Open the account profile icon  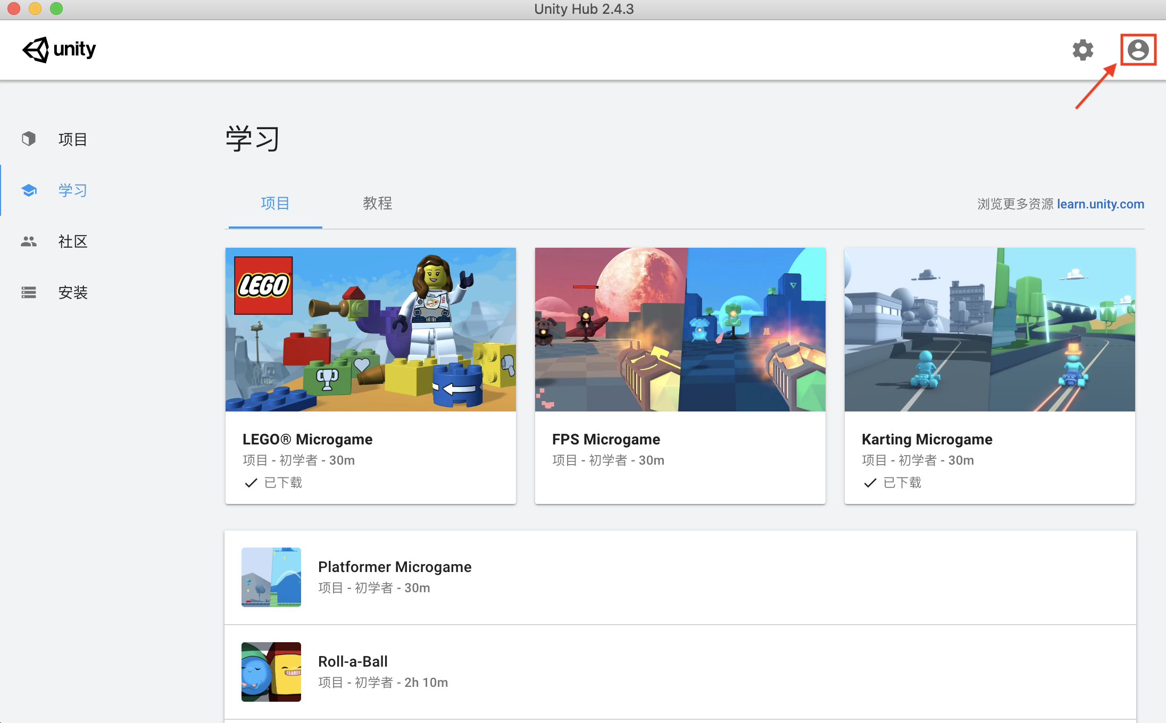(x=1138, y=50)
